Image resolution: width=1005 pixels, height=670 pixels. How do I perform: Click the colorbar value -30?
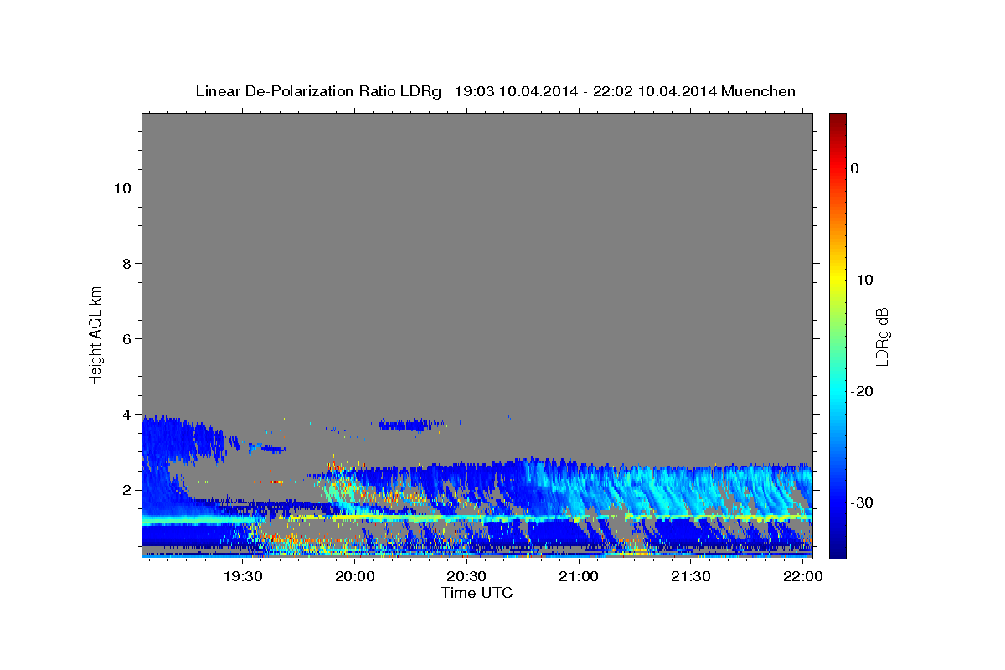click(x=863, y=502)
